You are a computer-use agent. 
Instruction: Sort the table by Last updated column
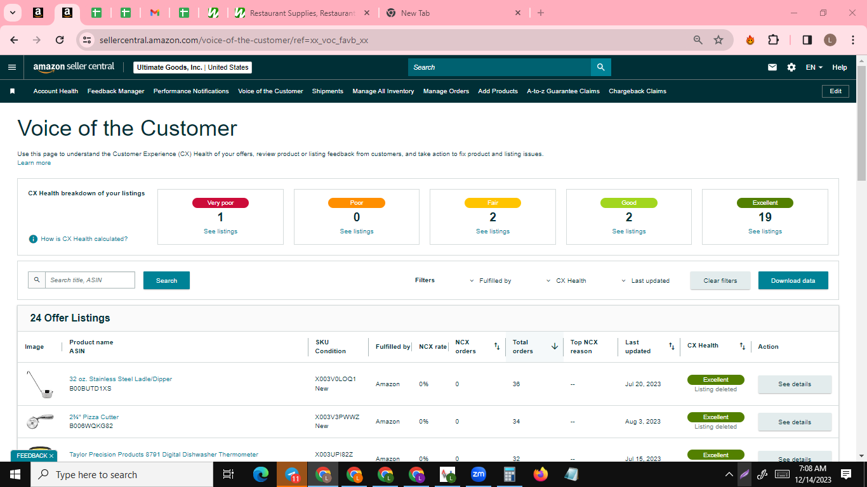coord(672,346)
